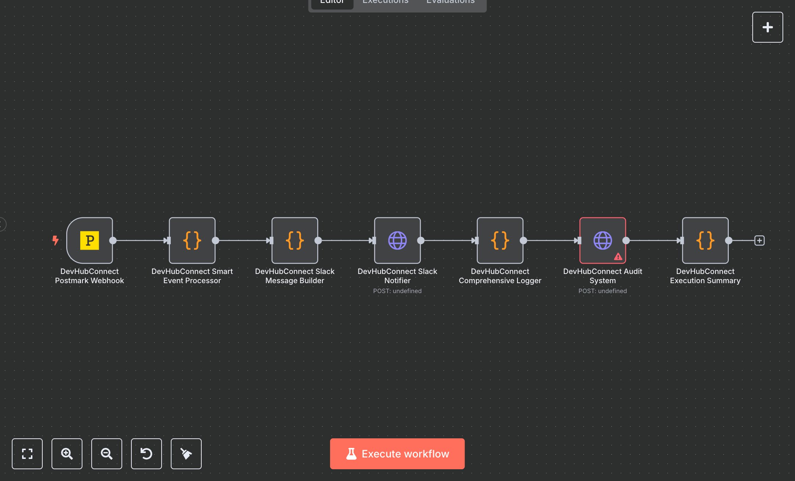Reset the canvas zoom level
This screenshot has width=795, height=481.
[146, 454]
